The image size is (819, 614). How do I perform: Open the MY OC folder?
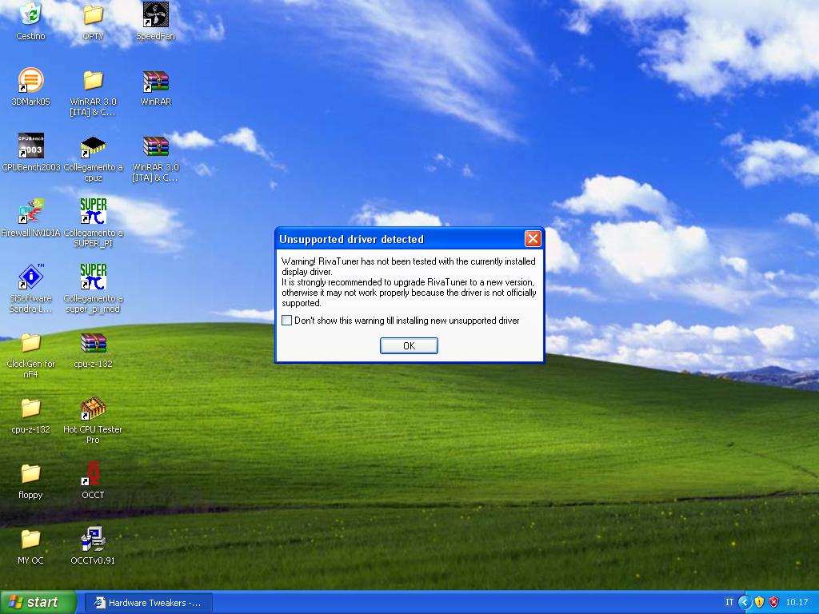[x=30, y=539]
